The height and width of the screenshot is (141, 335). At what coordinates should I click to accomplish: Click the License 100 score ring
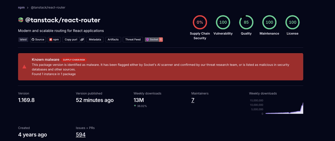(293, 22)
